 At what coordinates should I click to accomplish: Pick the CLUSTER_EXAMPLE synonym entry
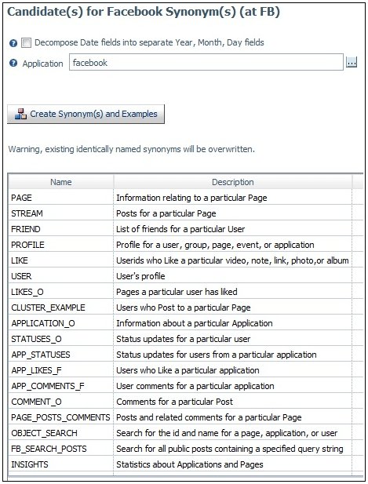(x=185, y=308)
